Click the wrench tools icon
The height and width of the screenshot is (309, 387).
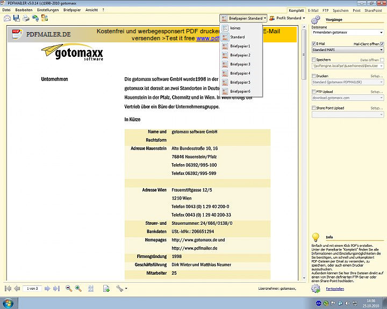(119, 288)
